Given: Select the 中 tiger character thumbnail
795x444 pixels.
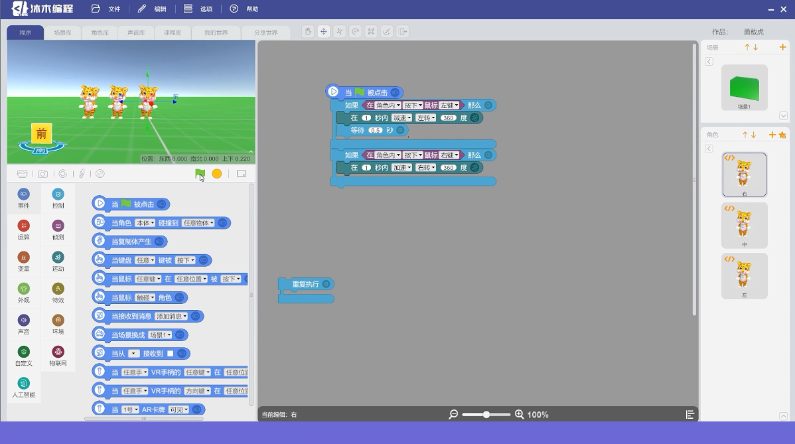Looking at the screenshot, I should [745, 225].
